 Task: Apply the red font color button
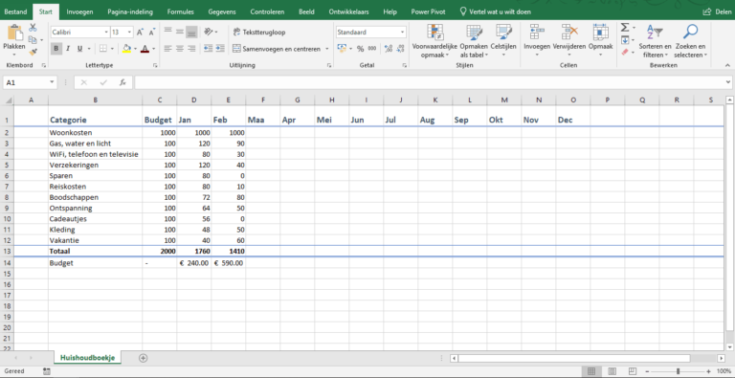click(x=145, y=48)
